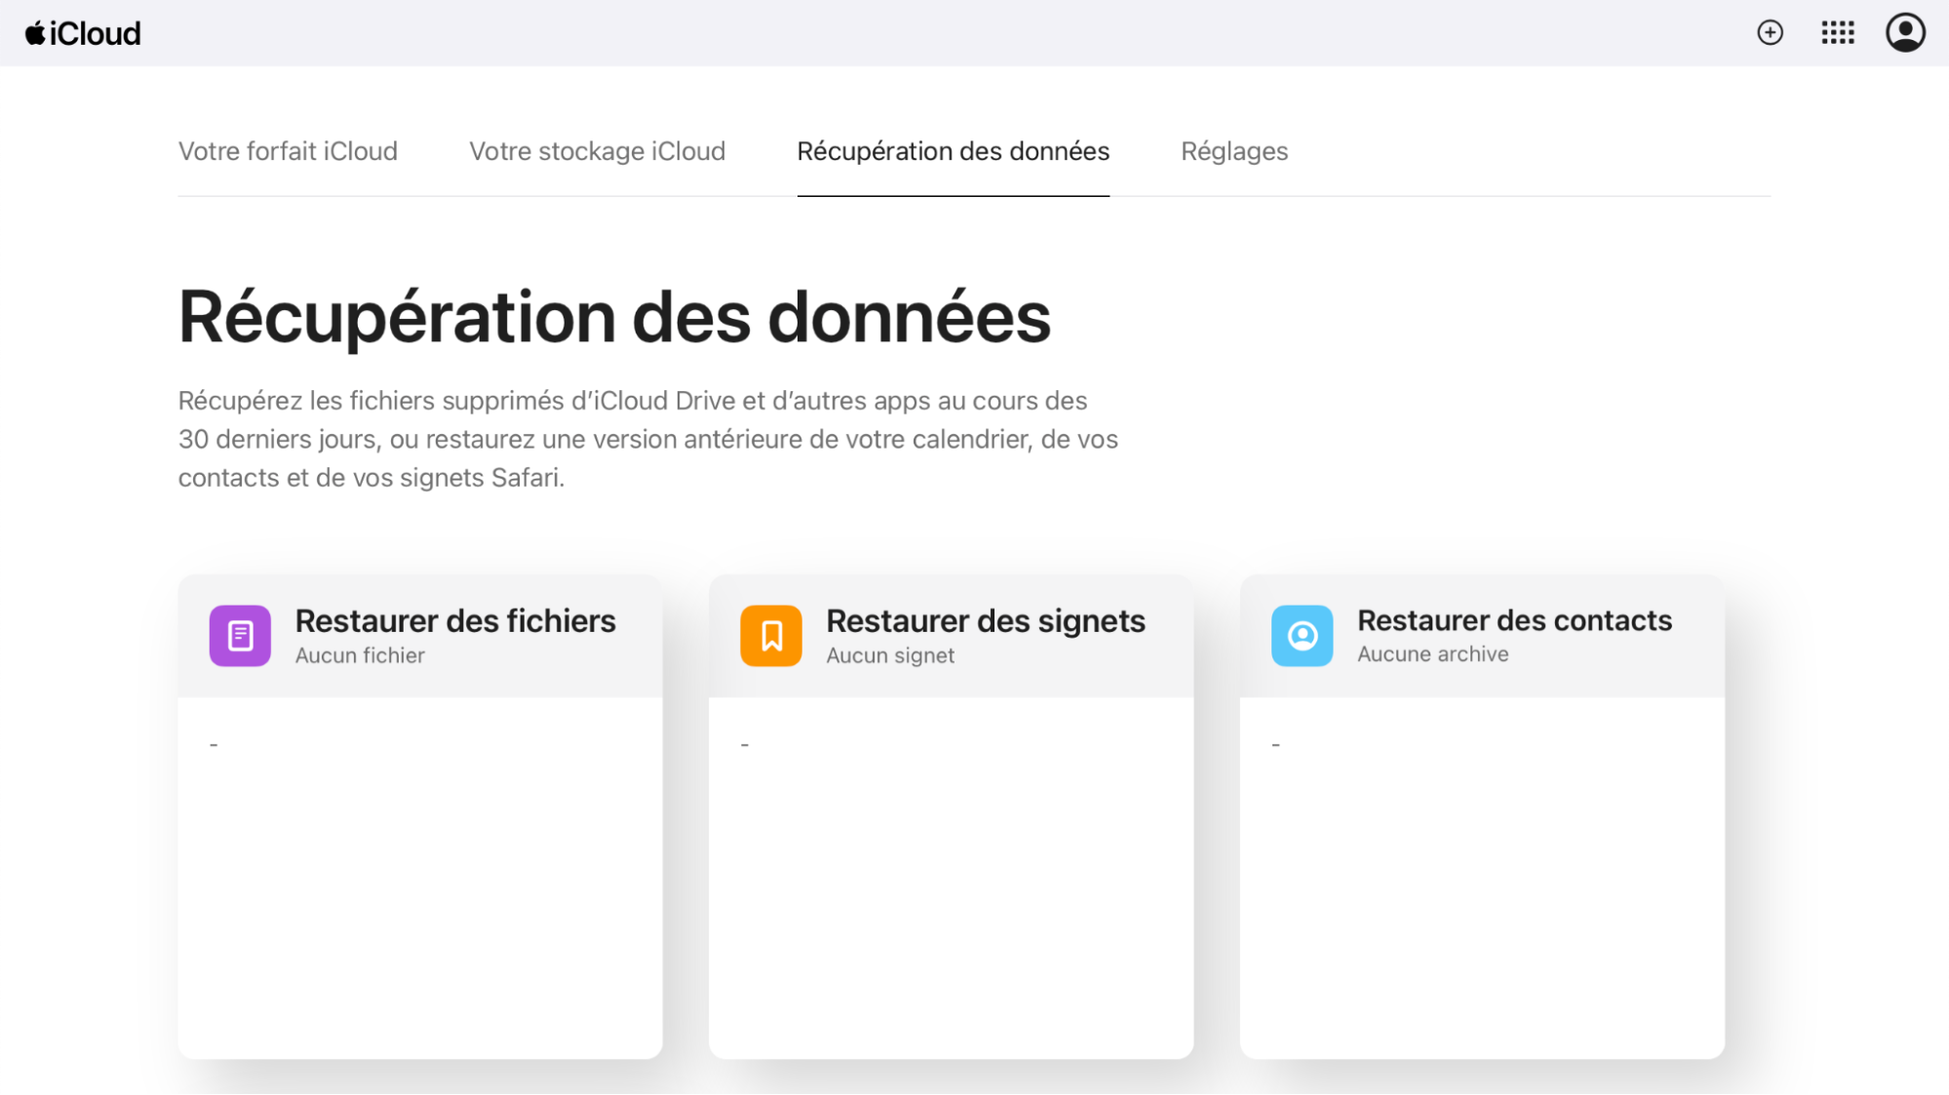The image size is (1949, 1095).
Task: Click the Récupération des données page title
Action: pyautogui.click(x=614, y=314)
